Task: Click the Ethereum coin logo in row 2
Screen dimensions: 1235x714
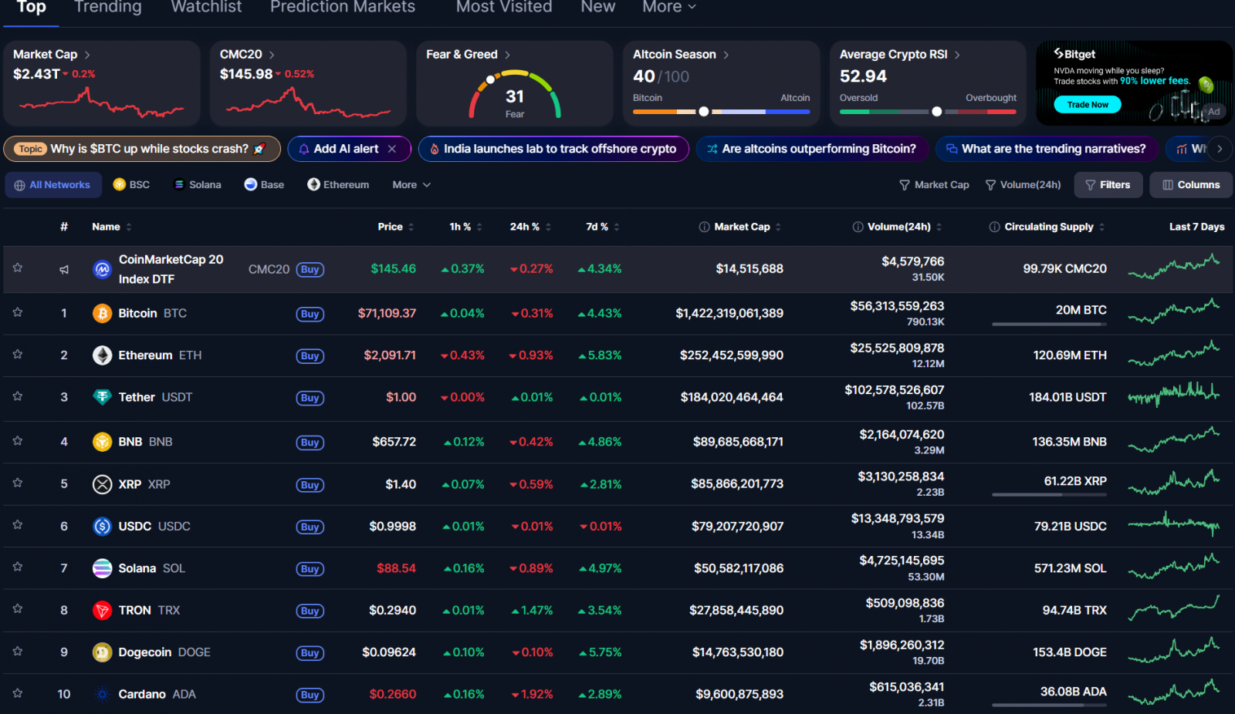Action: 102,355
